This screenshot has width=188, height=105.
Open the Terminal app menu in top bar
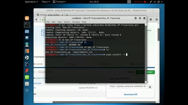[59, 2]
